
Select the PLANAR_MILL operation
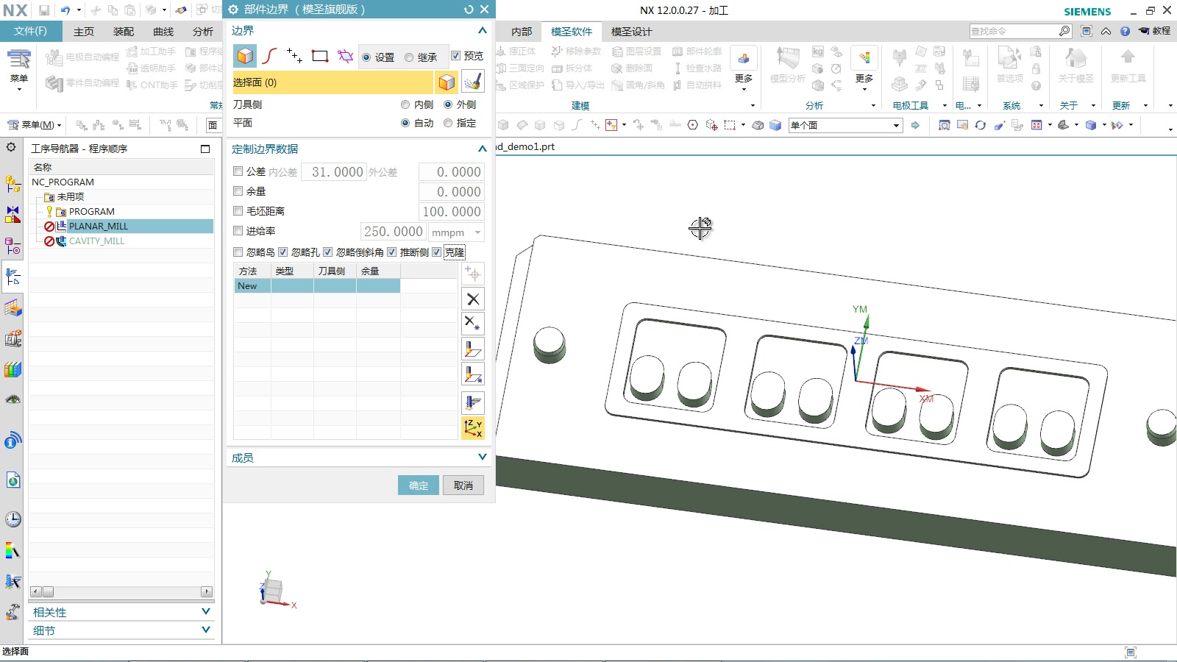tap(99, 227)
